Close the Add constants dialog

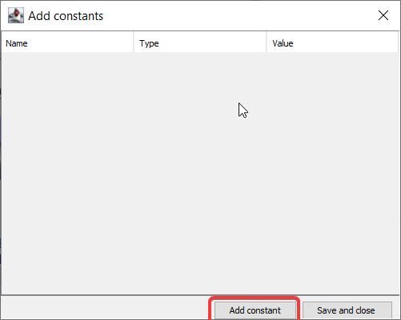(383, 15)
